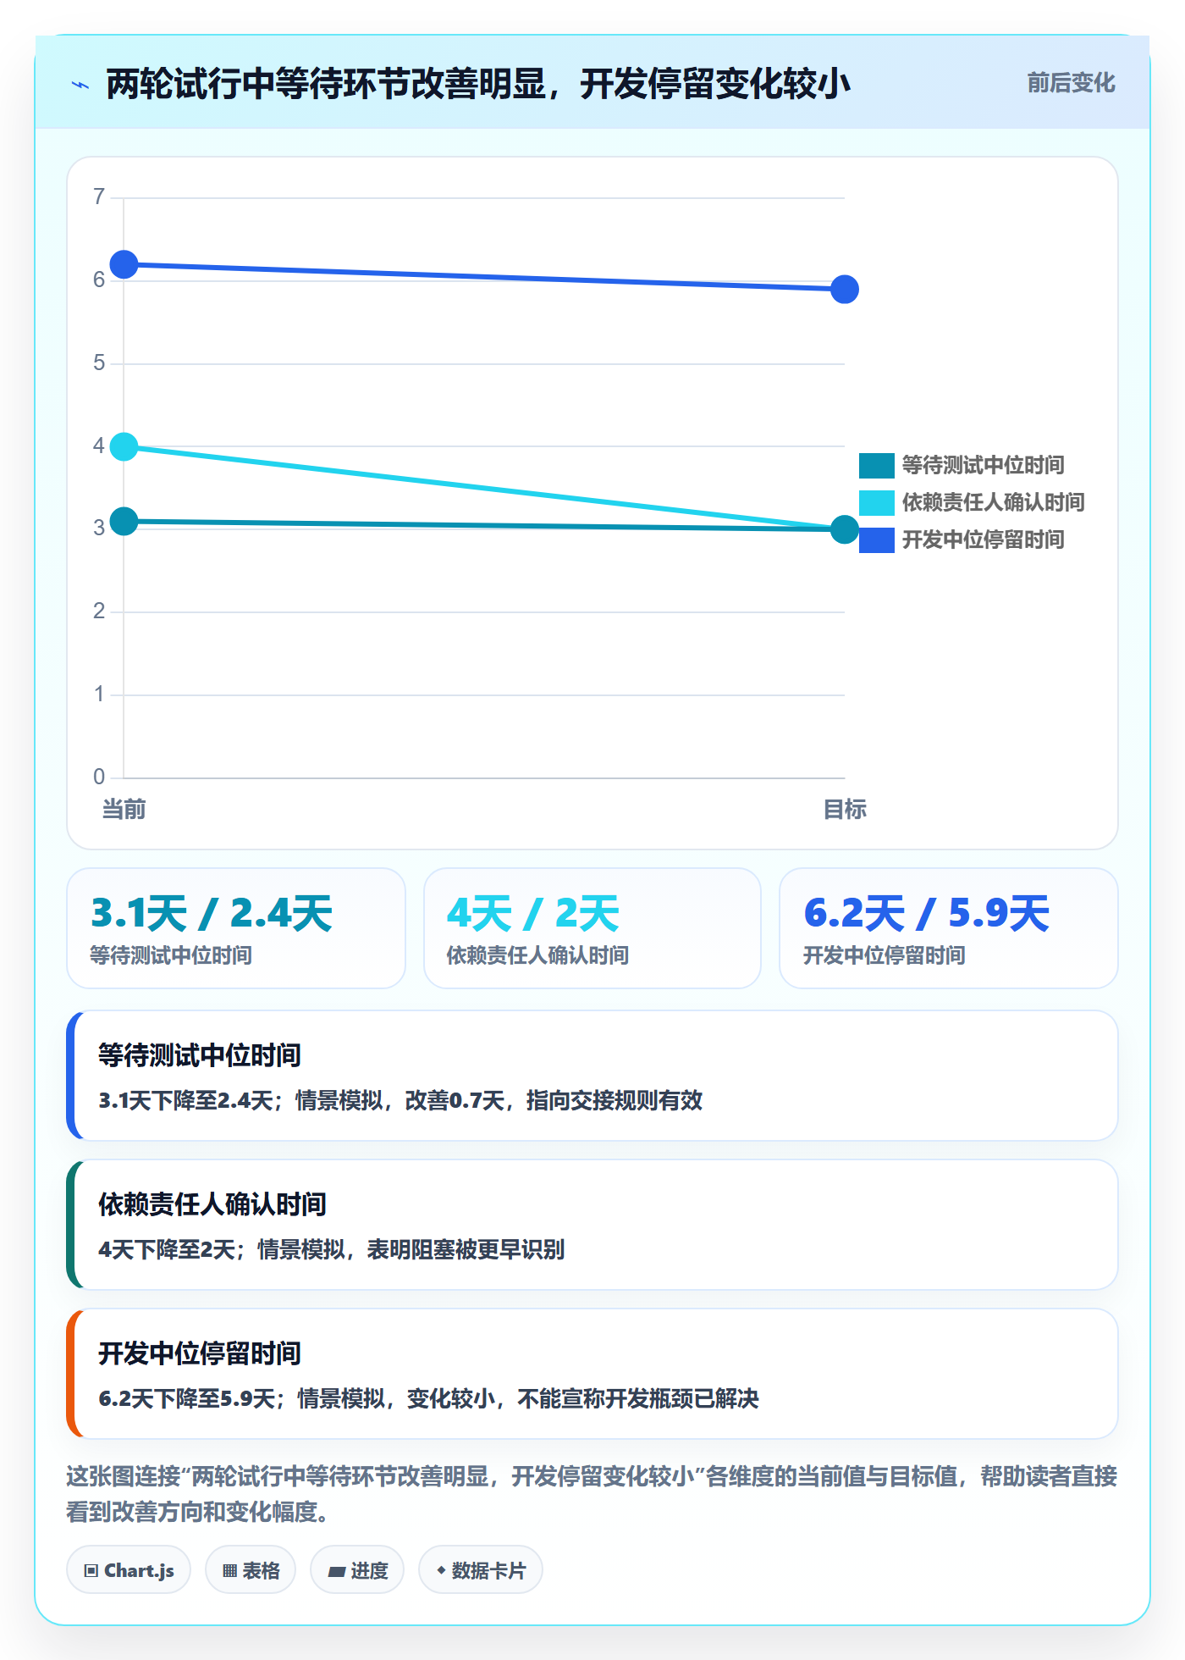The height and width of the screenshot is (1660, 1185).
Task: Click the 表格 table grid icon
Action: 229,1571
